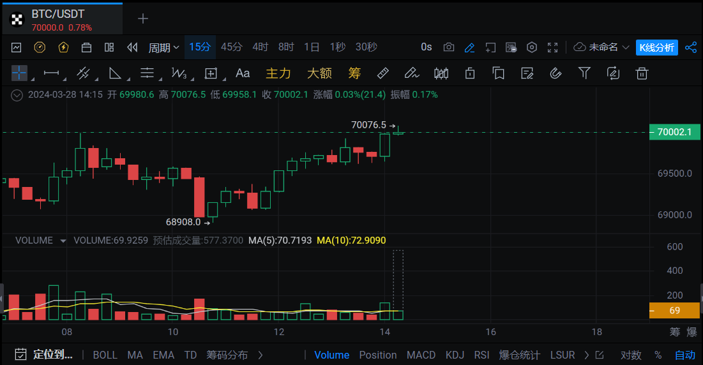Screen dimensions: 703x365
Task: Select the ruler measurement tool
Action: [x=383, y=73]
